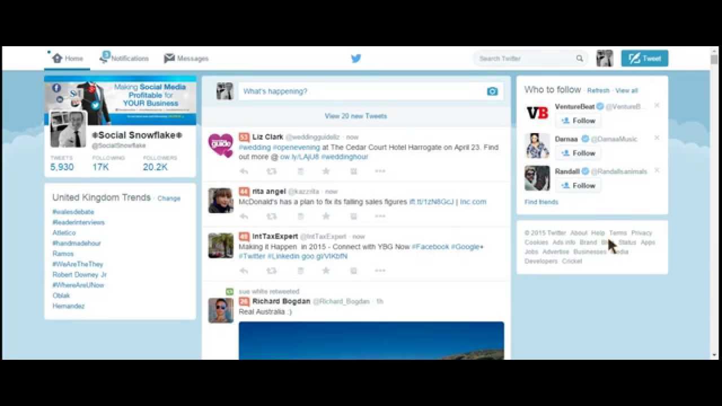The image size is (722, 406).
Task: Click the #weddinghour hashtag
Action: tap(345, 157)
